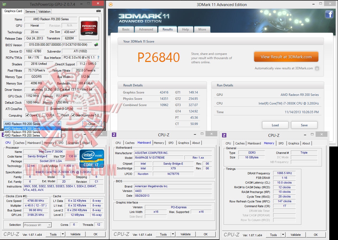Click the CPU-Z Mainboard window purple Z icon
The height and width of the screenshot is (240, 338).
[114, 135]
